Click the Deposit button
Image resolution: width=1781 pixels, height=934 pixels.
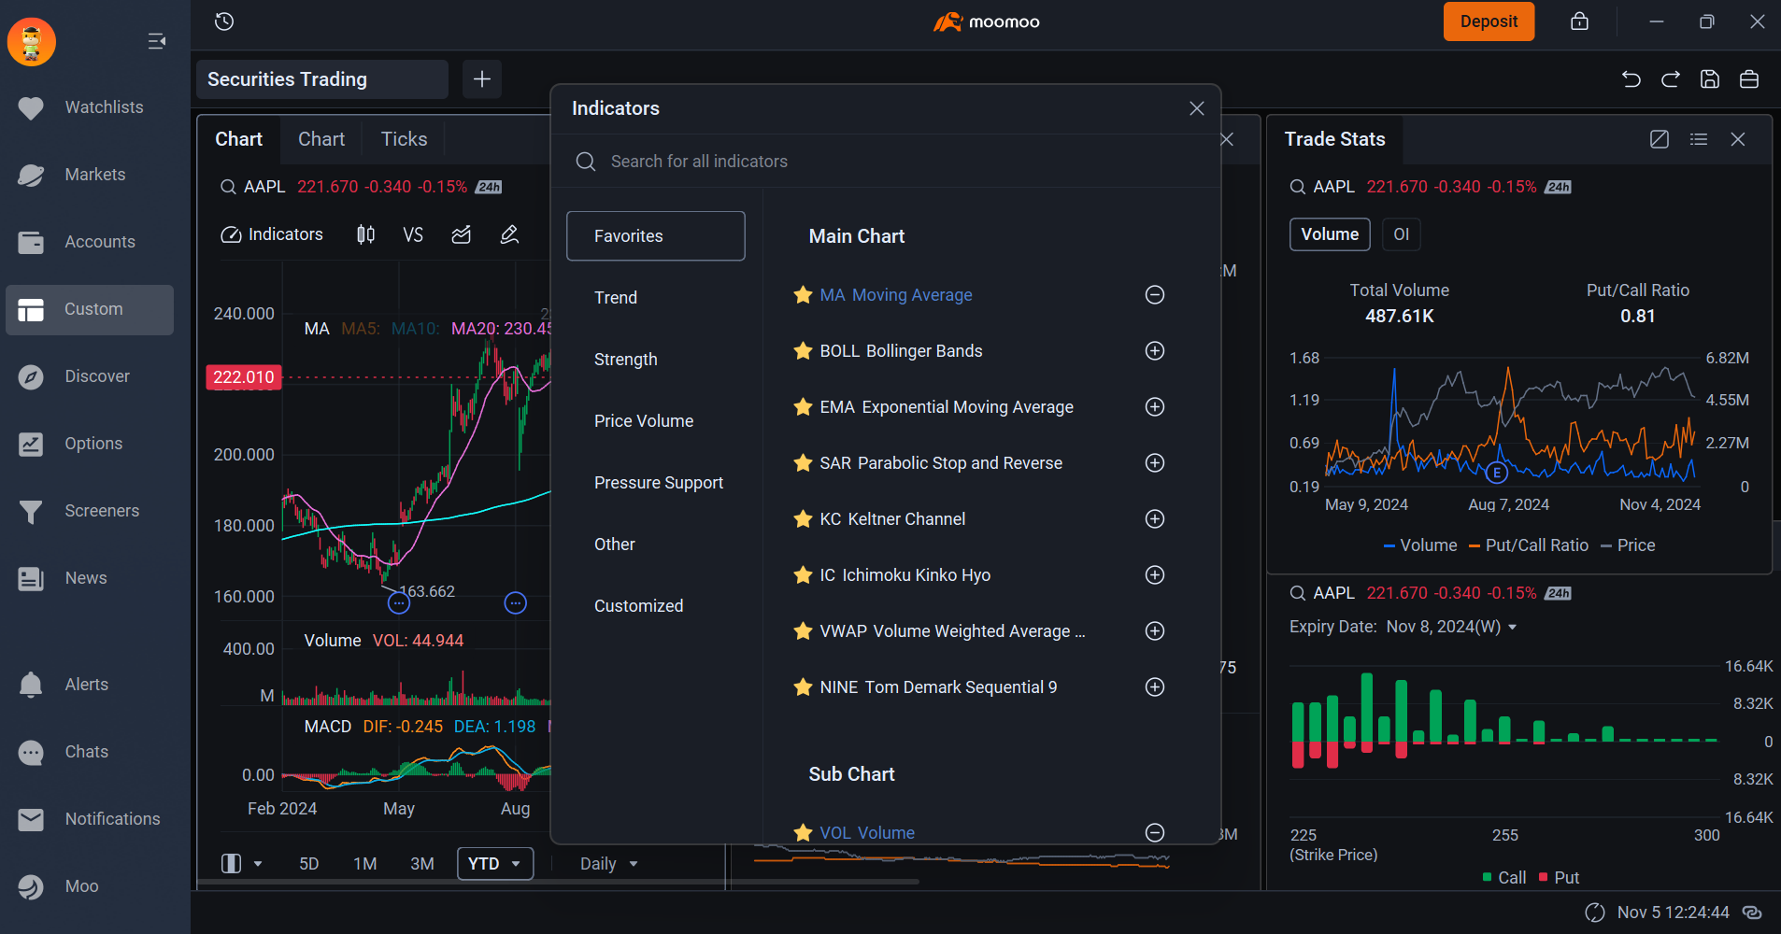[x=1489, y=21]
